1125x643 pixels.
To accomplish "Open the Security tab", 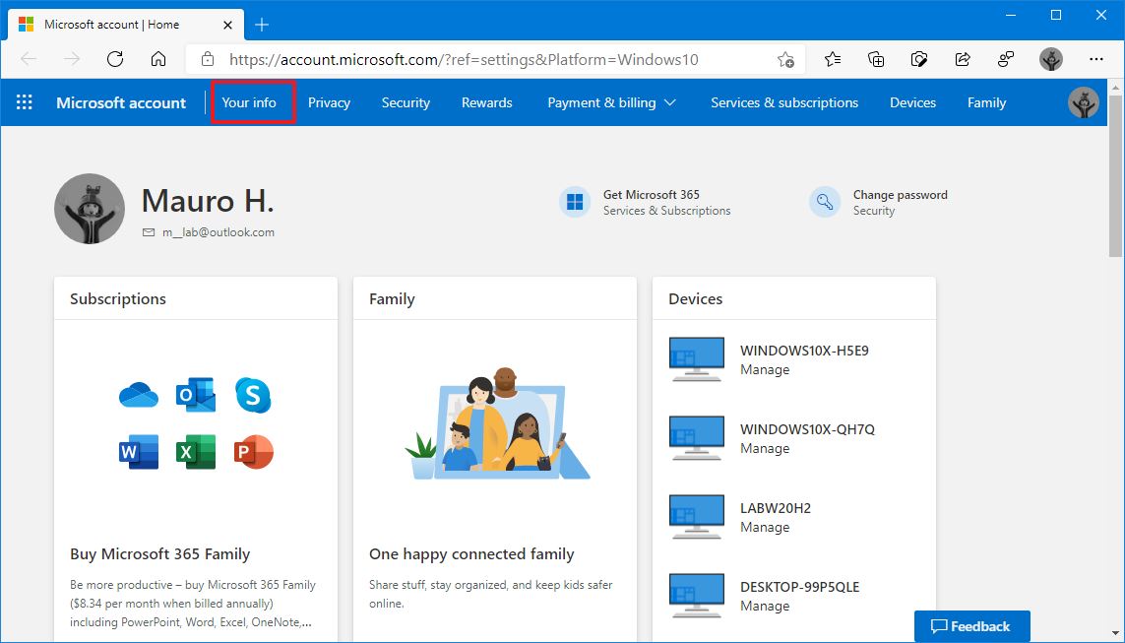I will 406,102.
